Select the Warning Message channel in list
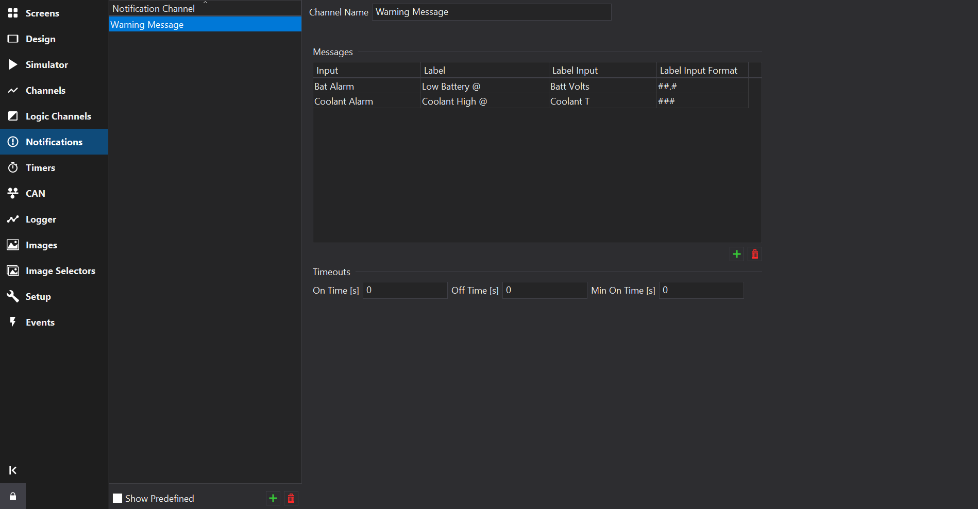Image resolution: width=978 pixels, height=509 pixels. tap(205, 24)
